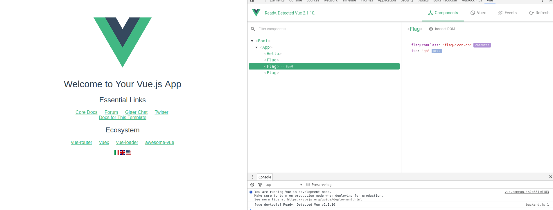Open the console drawer three-dot menu
This screenshot has width=553, height=210.
(x=252, y=177)
